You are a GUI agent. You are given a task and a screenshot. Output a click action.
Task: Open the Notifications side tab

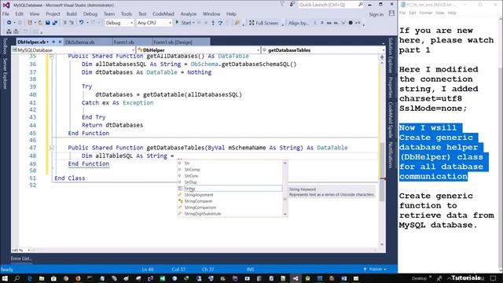(x=390, y=155)
